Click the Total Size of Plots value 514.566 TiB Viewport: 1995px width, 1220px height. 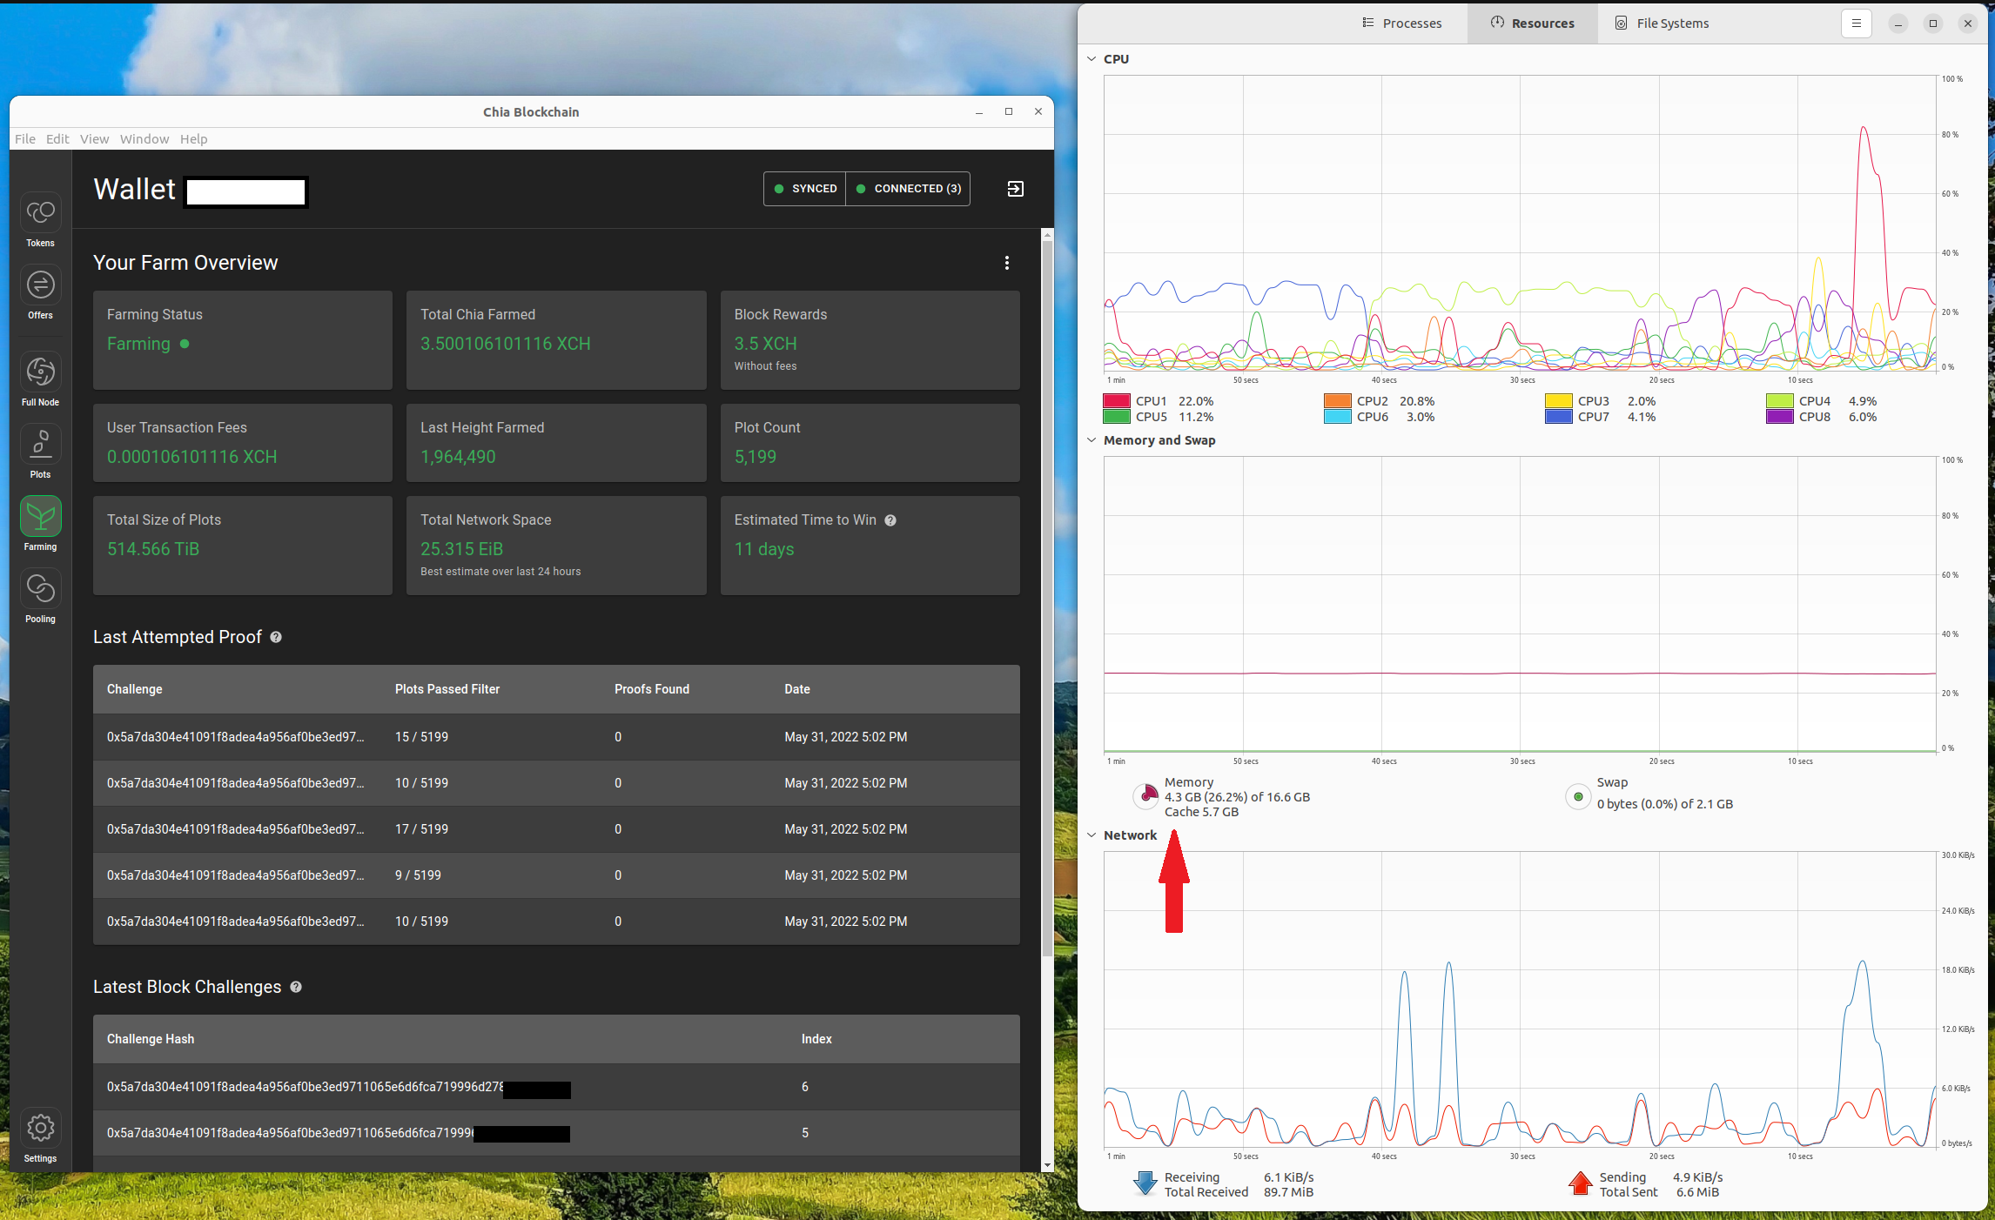153,549
